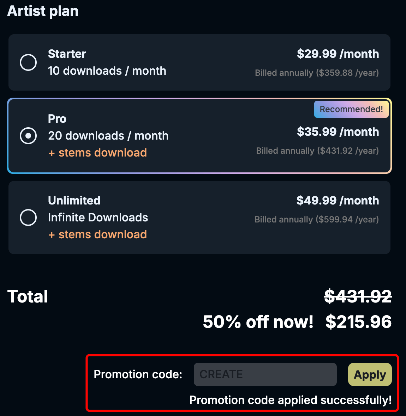
Task: Select the Pro plan radio button
Action: pos(28,136)
